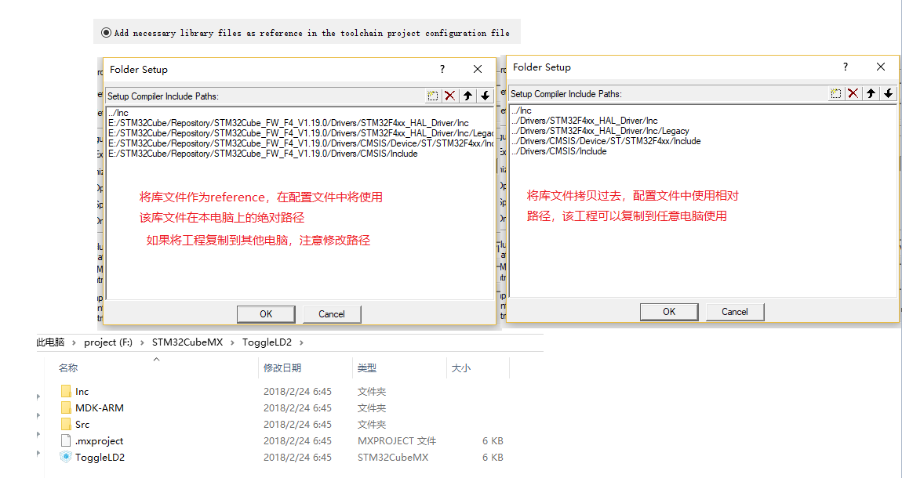
Task: Click OK in the left Folder Setup dialog
Action: click(266, 314)
